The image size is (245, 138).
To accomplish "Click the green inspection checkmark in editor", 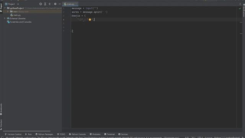I will click(240, 8).
